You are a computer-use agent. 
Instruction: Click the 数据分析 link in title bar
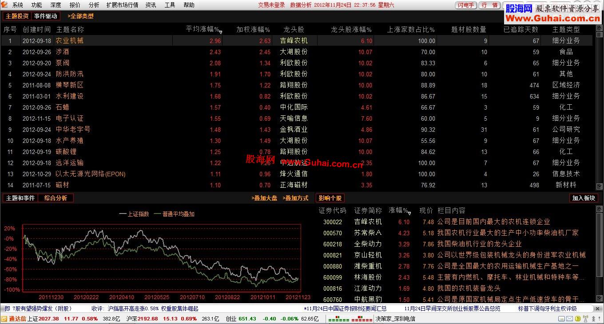pyautogui.click(x=301, y=5)
